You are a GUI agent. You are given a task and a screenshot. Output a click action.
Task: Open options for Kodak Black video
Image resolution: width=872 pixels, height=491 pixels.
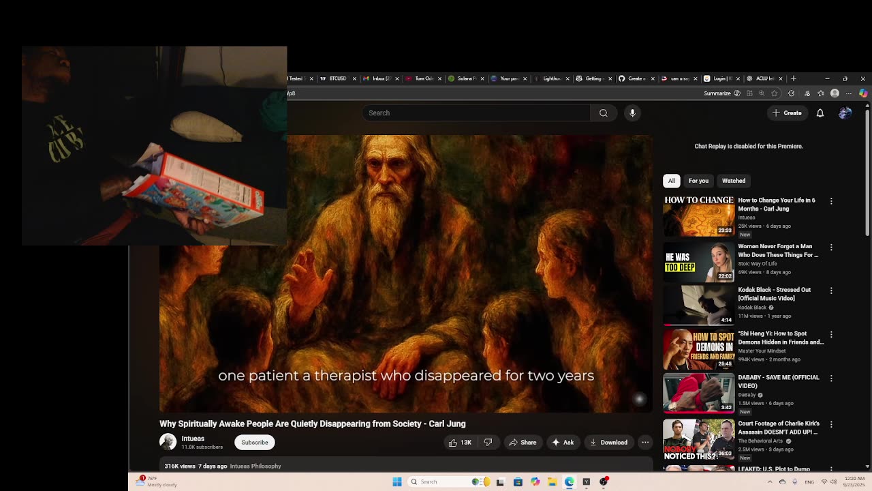coord(831,291)
